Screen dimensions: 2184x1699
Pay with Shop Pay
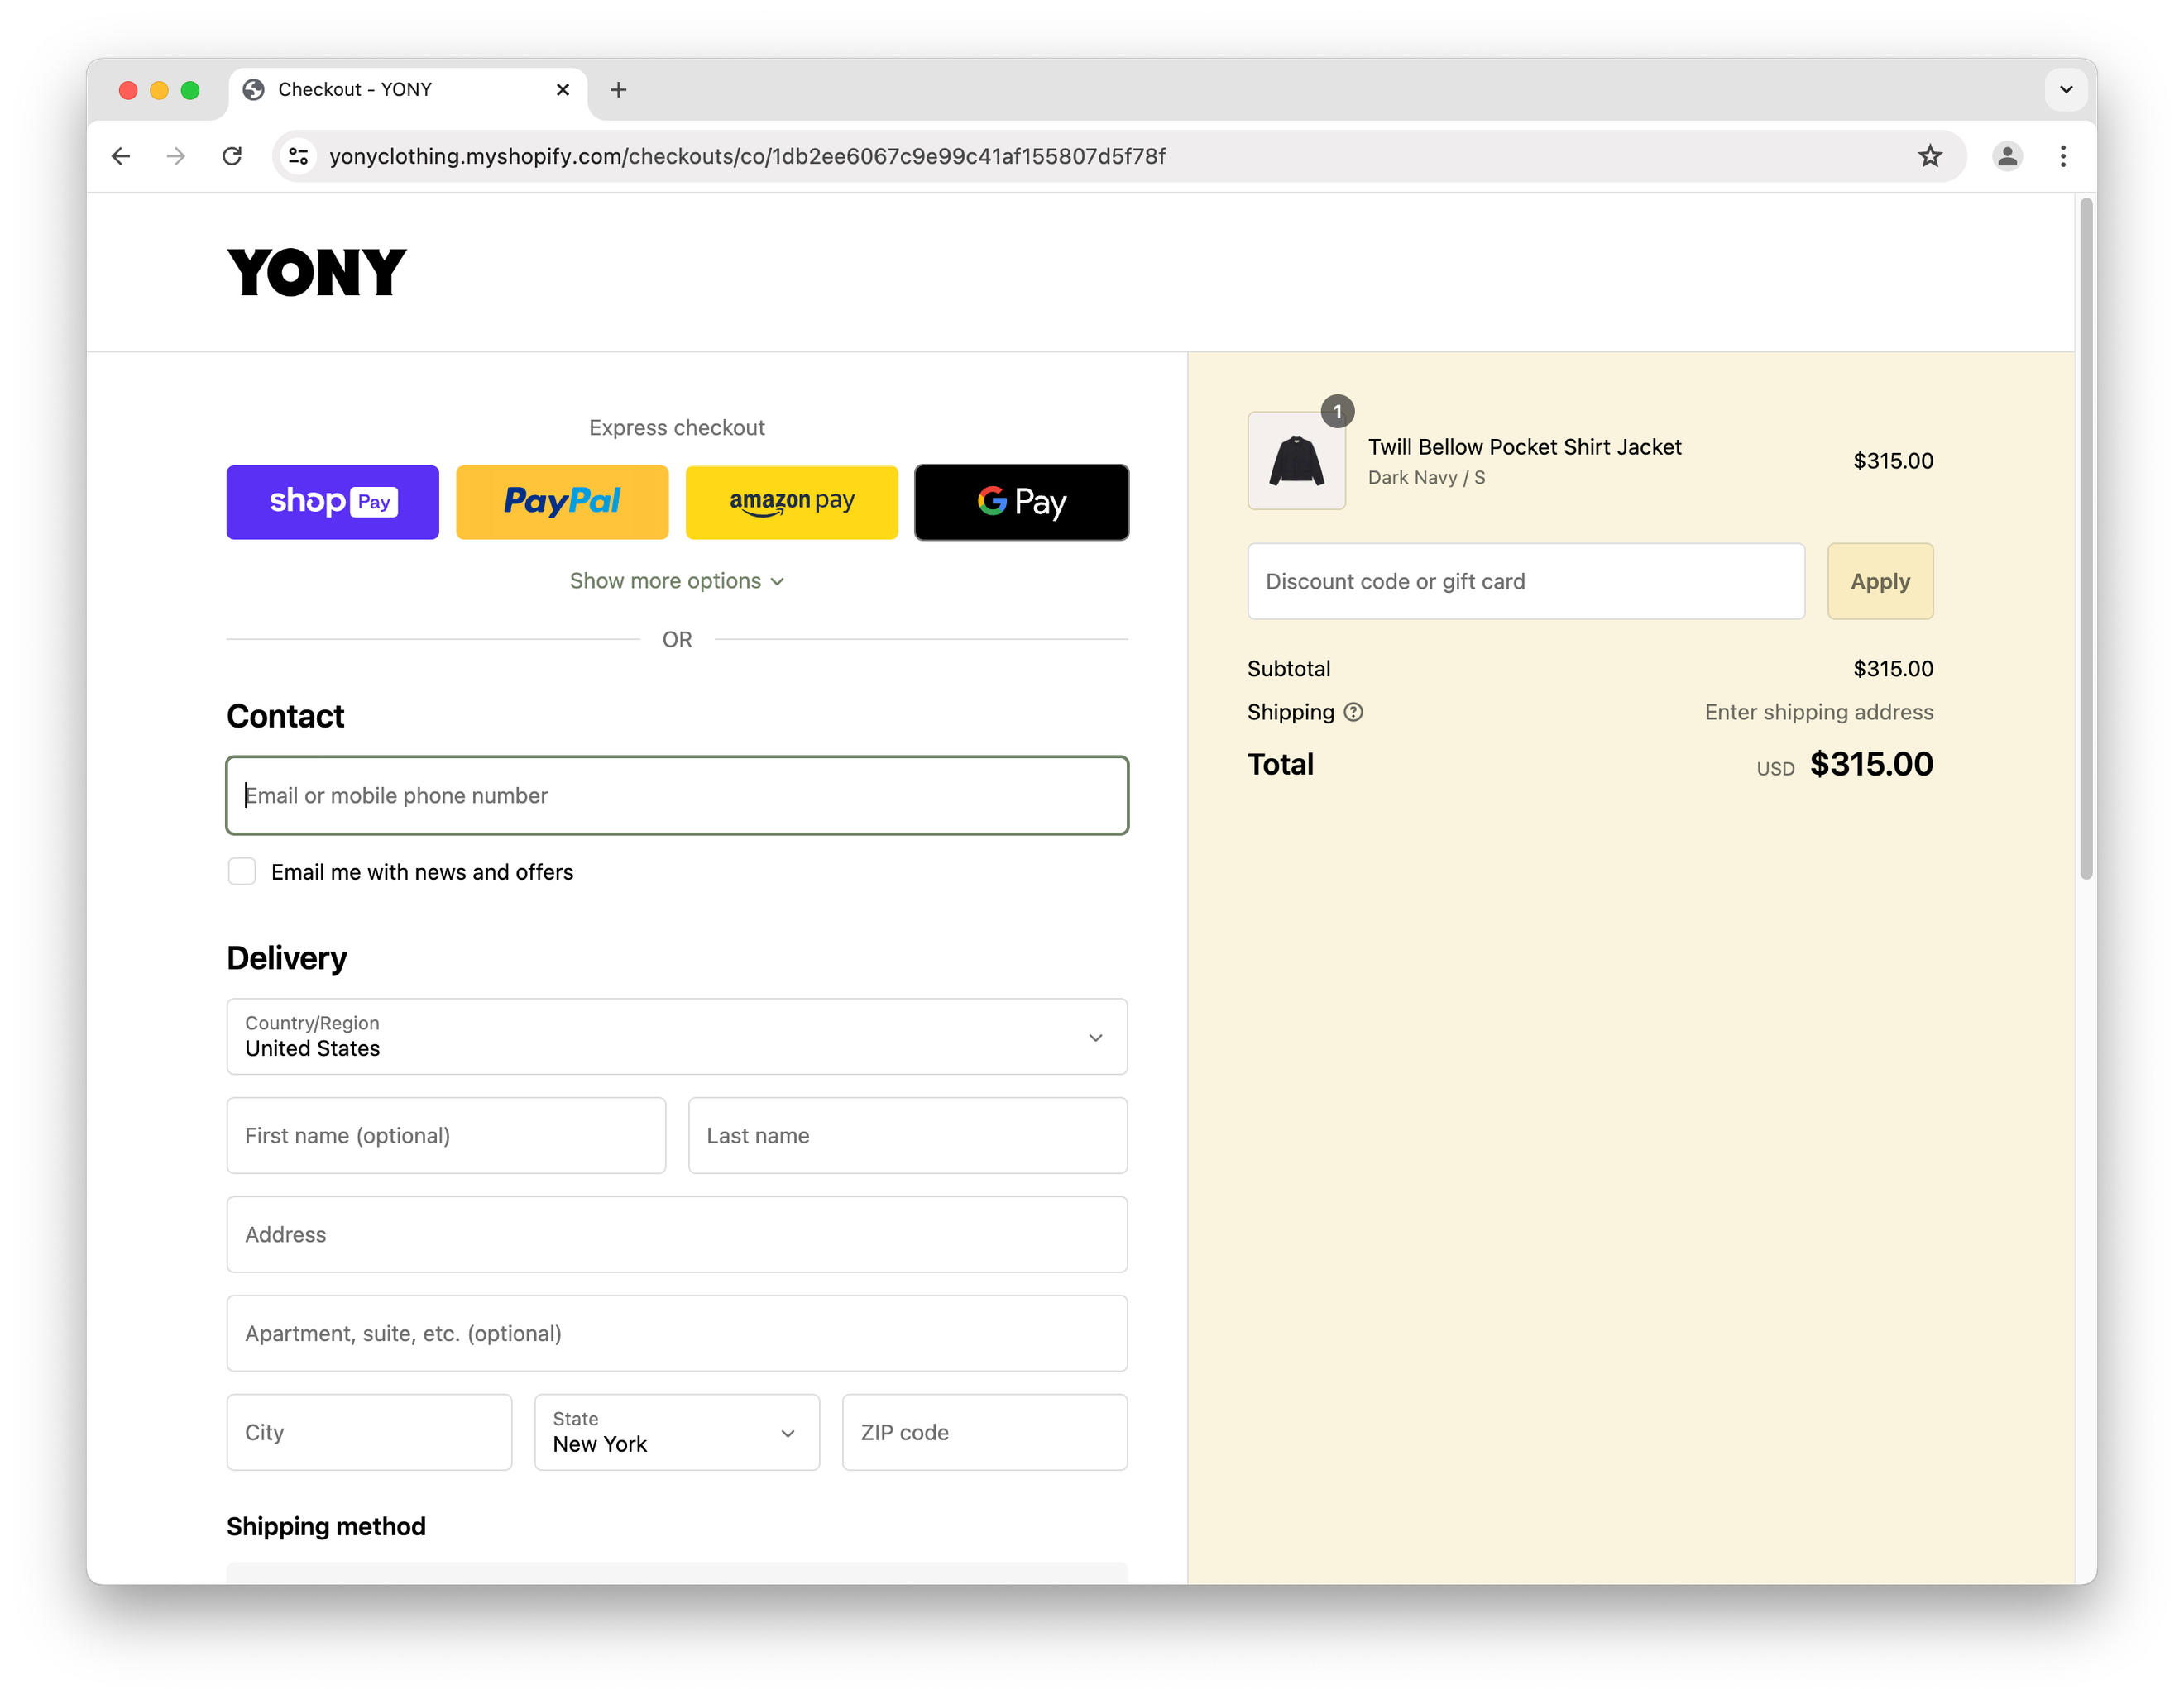pos(332,502)
